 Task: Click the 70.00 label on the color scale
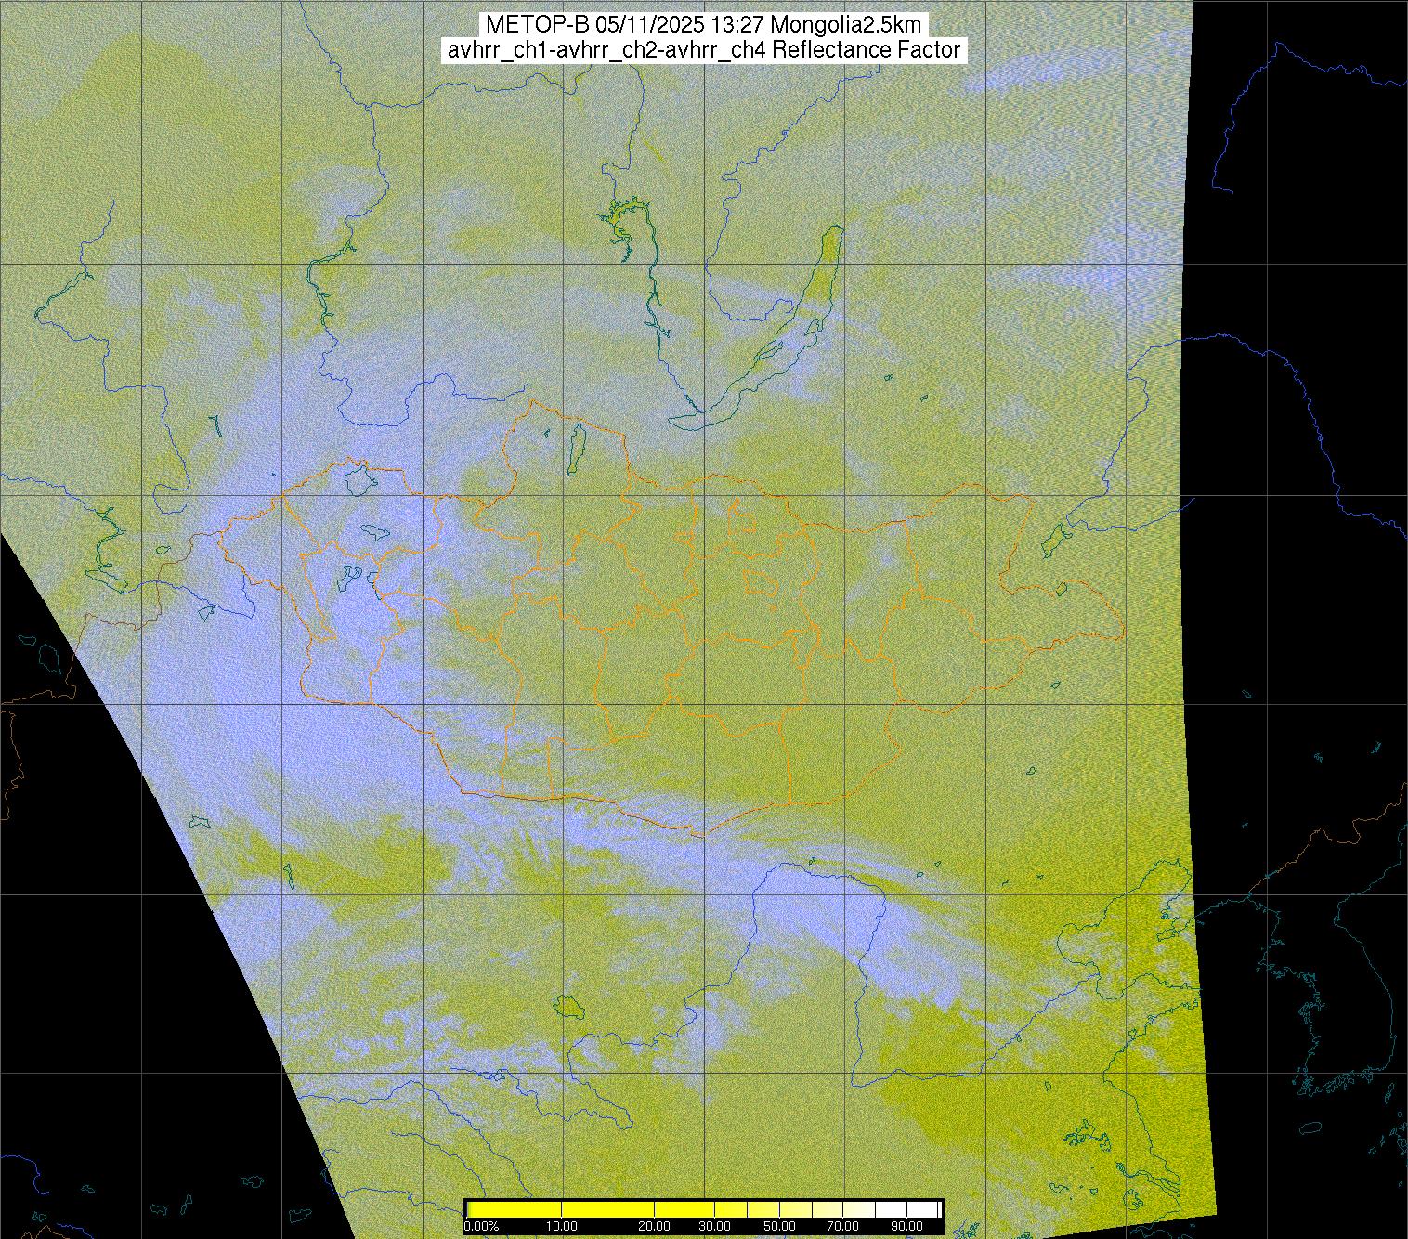click(x=844, y=1226)
